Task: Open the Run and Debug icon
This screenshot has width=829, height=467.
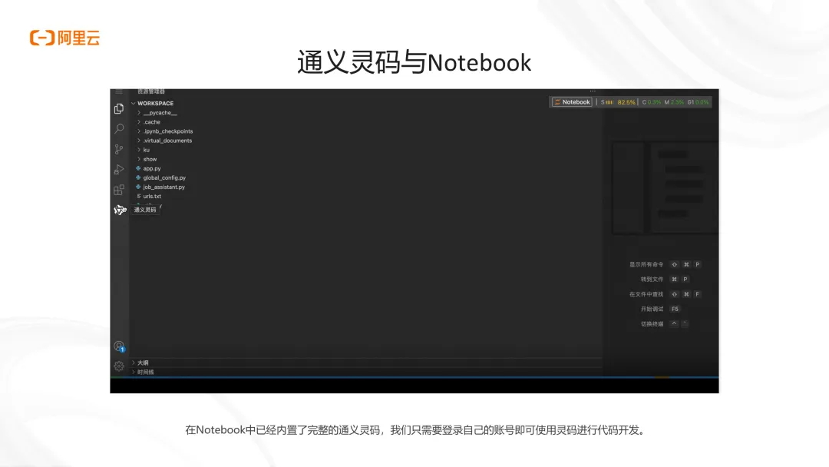Action: tap(119, 169)
